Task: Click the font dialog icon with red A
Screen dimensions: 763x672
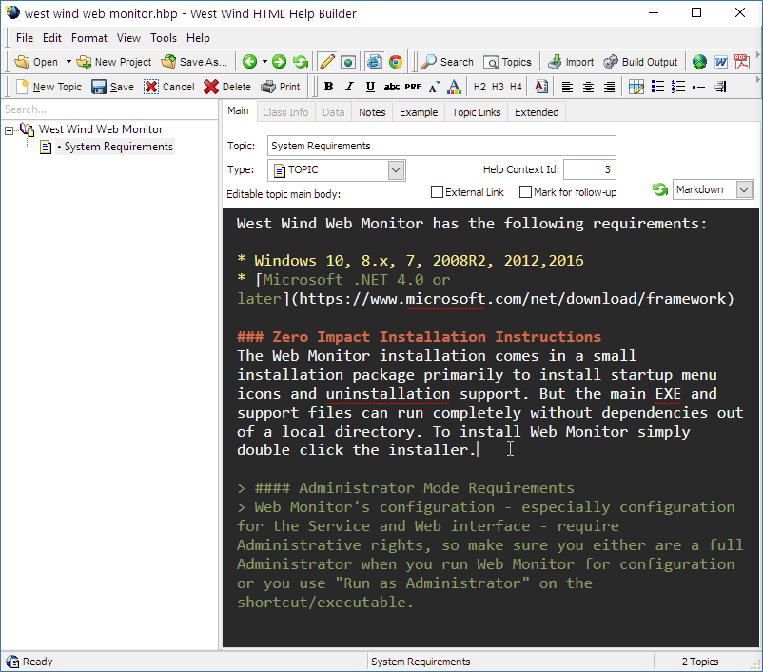Action: click(541, 87)
